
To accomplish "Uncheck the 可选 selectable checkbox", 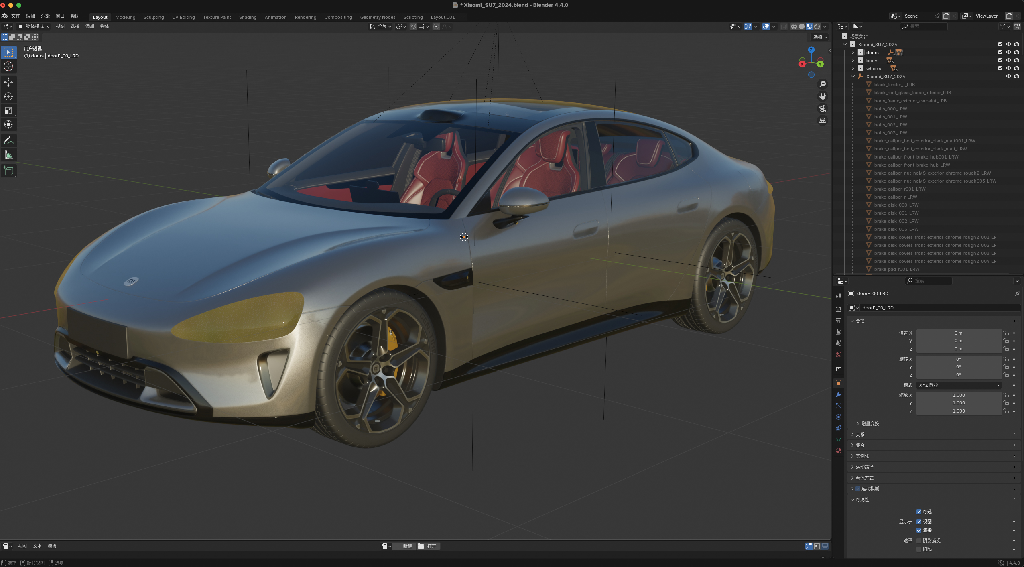I will 919,512.
